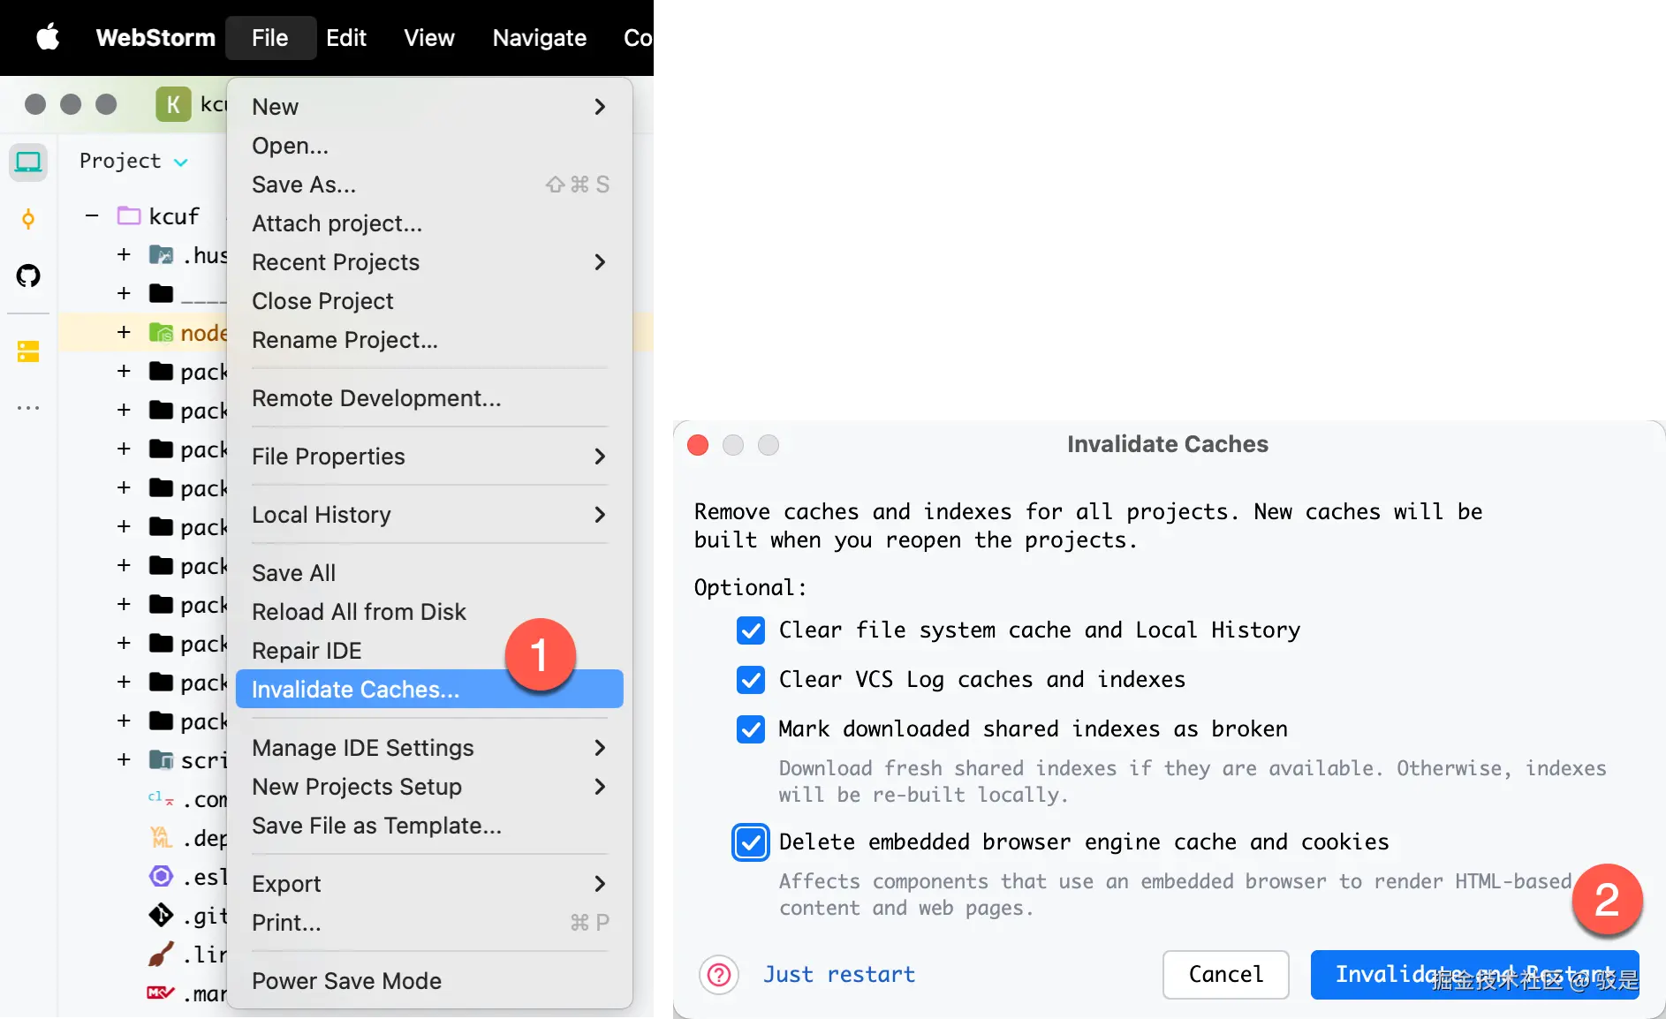The width and height of the screenshot is (1666, 1019).
Task: Select the .dep YAML file icon
Action: (x=161, y=837)
